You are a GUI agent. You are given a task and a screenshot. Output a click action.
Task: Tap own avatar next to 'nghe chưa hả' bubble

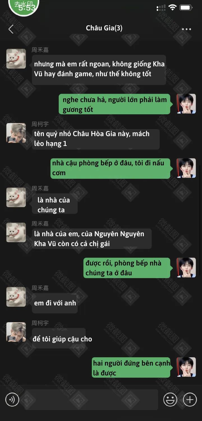tap(186, 103)
